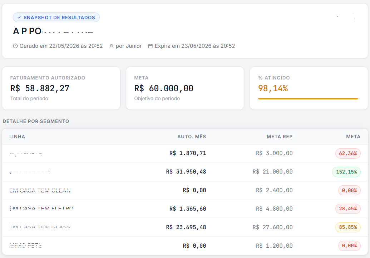Click the 85,85% yellow badge
Viewport: 370px width, 258px height.
(348, 227)
